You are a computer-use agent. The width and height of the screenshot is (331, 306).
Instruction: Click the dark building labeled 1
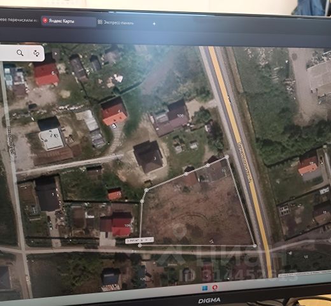tap(47, 194)
